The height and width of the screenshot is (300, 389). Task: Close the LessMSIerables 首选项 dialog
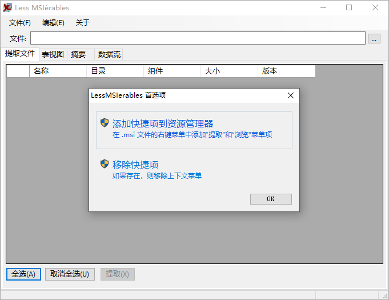[291, 95]
